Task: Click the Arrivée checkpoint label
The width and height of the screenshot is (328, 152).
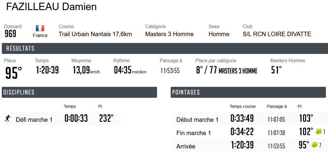Action: (186, 146)
